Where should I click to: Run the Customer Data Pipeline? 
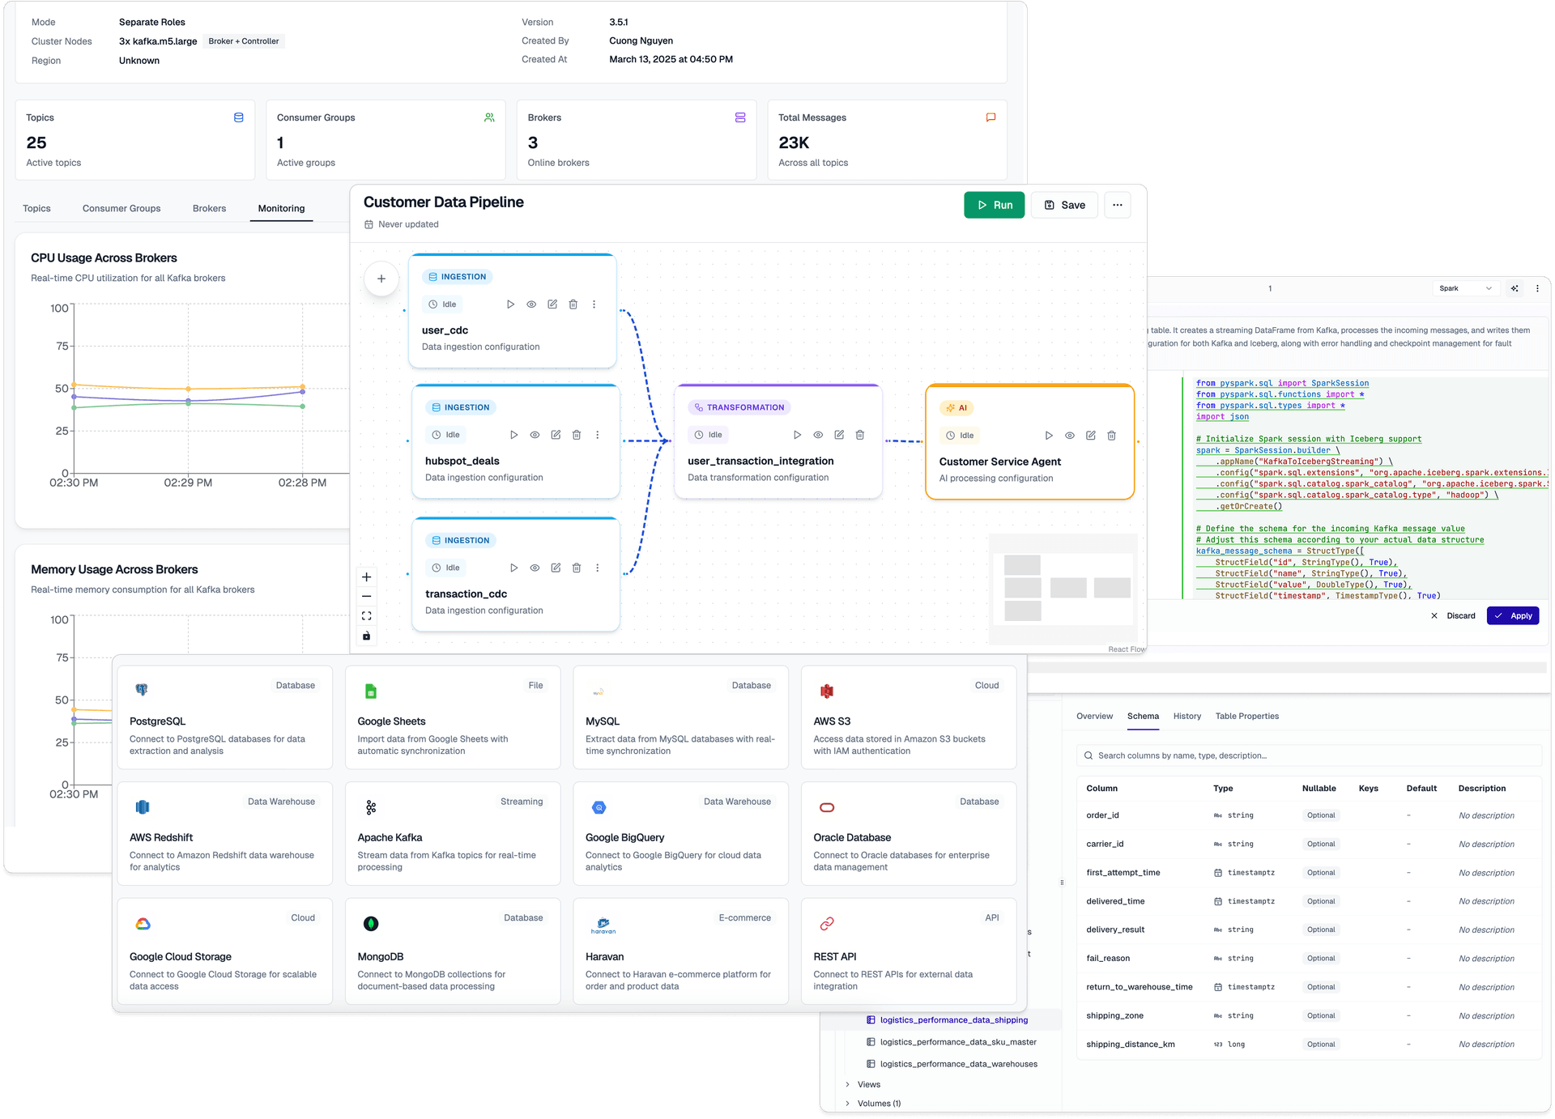(x=995, y=205)
